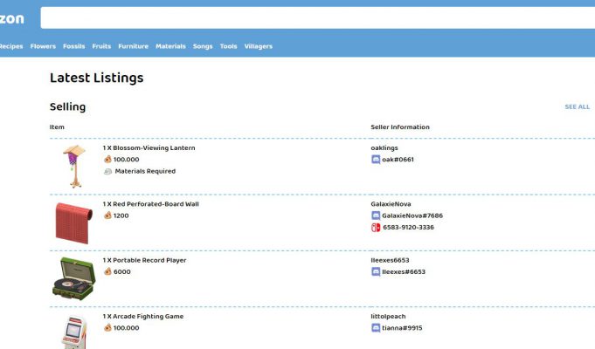Click bells icon next to 6000 price
Screen dimensions: 595x349
point(107,272)
